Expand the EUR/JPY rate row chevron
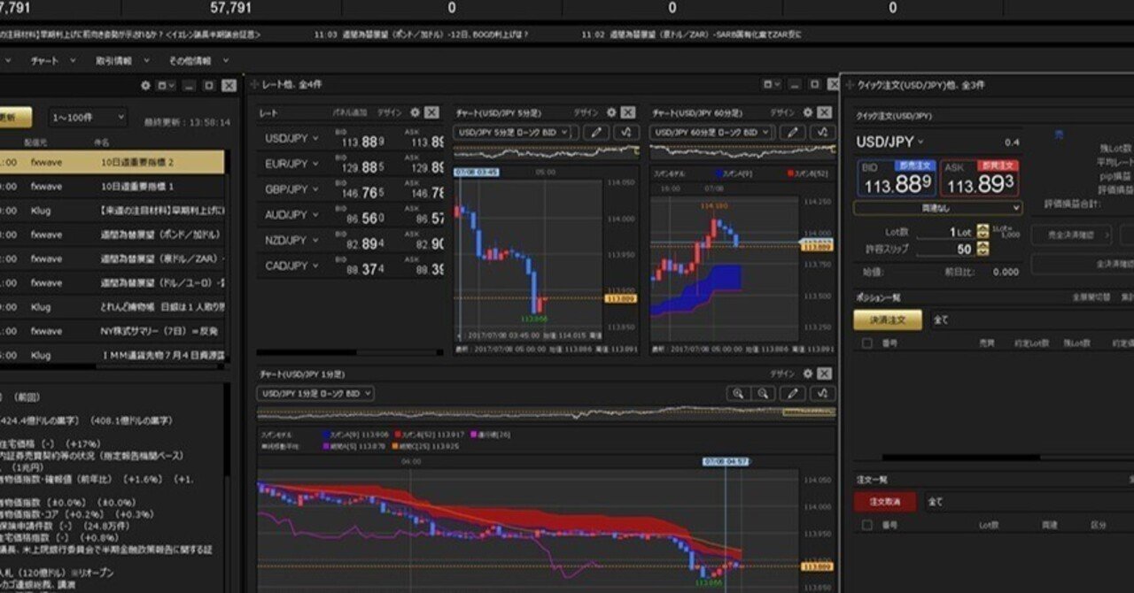 [x=315, y=165]
